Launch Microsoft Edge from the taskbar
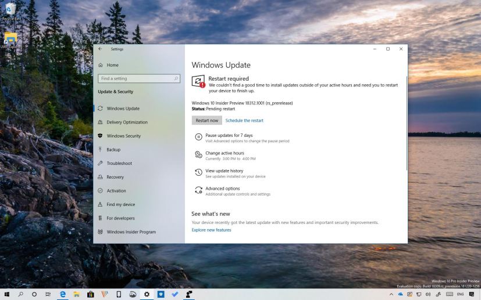This screenshot has width=481, height=300. pos(63,294)
